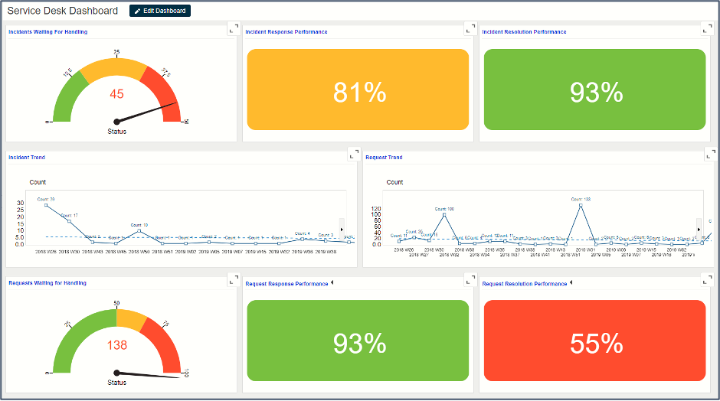720x401 pixels.
Task: Click the green 93% Request Response tile
Action: point(358,341)
